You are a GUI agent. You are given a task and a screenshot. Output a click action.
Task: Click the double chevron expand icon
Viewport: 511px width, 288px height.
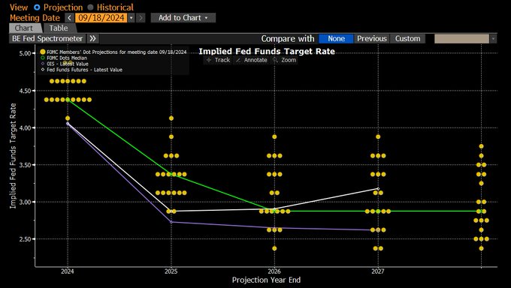93,39
